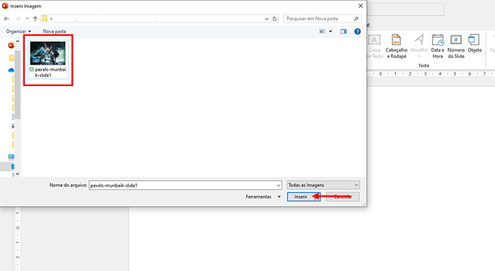Click the Pesquisar em Nova pasta box

pyautogui.click(x=322, y=18)
